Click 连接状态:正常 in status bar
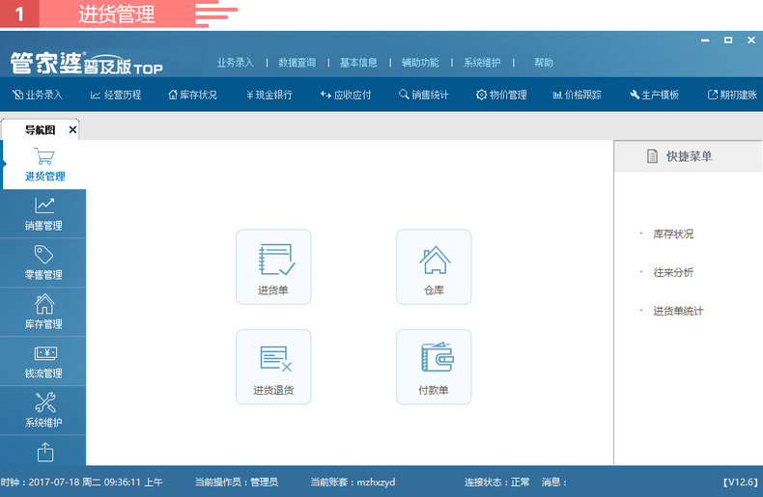This screenshot has width=763, height=497. click(x=496, y=482)
